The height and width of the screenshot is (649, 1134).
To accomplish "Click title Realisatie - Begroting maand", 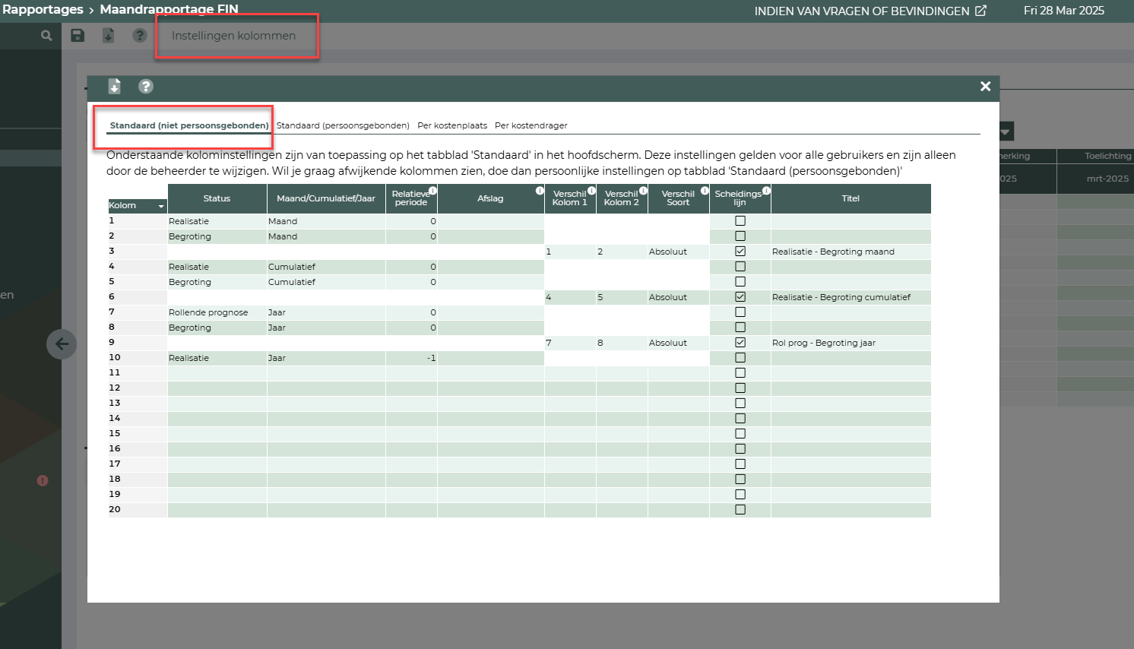I will point(850,252).
